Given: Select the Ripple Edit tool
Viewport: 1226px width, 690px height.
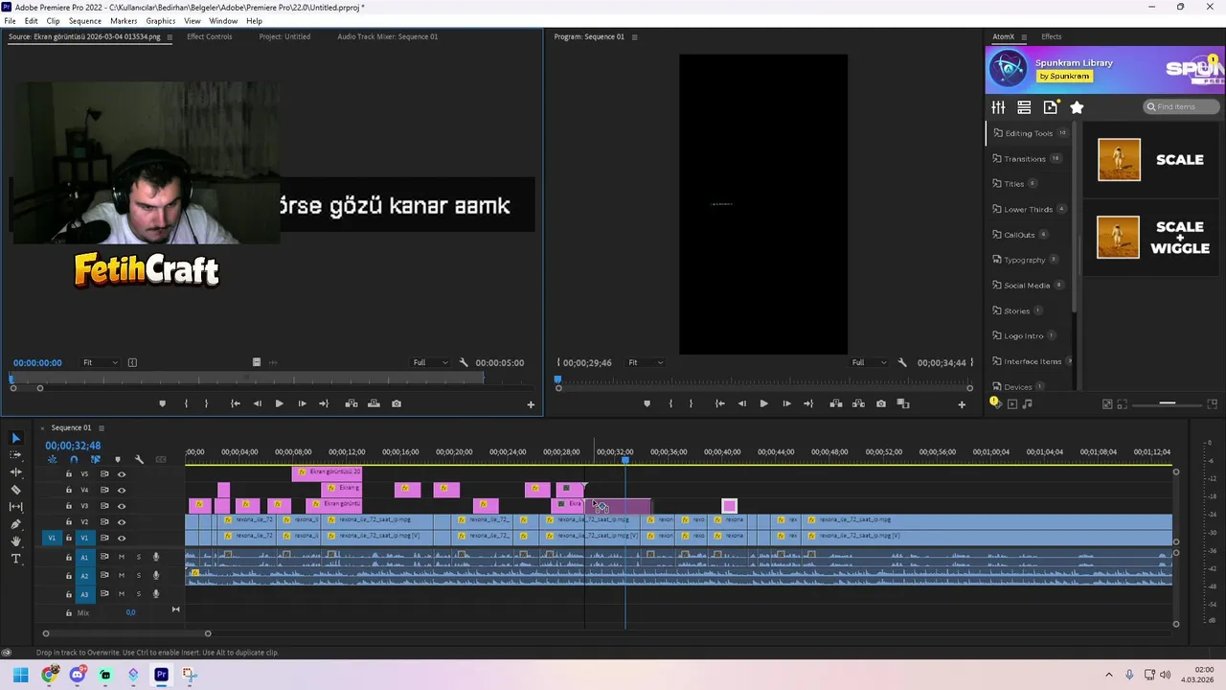Looking at the screenshot, I should tap(15, 472).
